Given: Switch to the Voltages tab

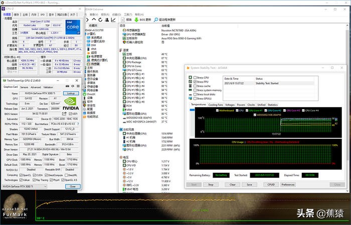Looking at the screenshot, I should click(x=230, y=105).
